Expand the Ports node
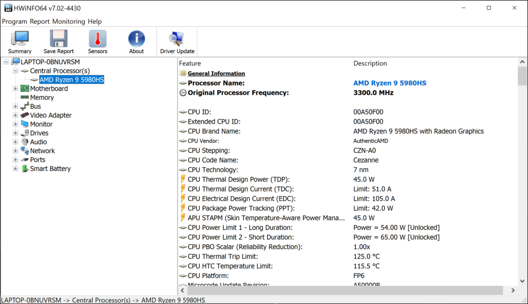The image size is (528, 304). coord(15,160)
